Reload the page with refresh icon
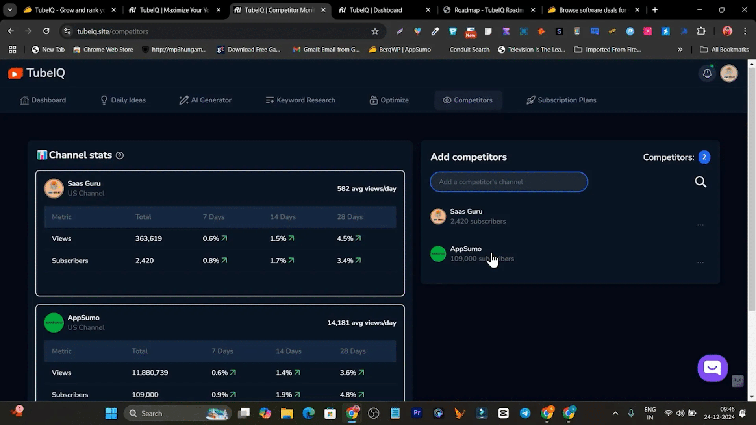 (x=46, y=31)
